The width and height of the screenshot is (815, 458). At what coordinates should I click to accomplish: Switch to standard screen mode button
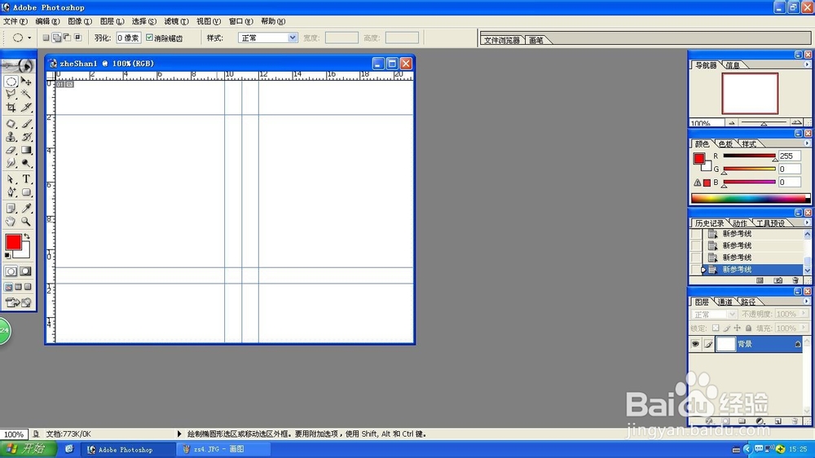pos(9,287)
